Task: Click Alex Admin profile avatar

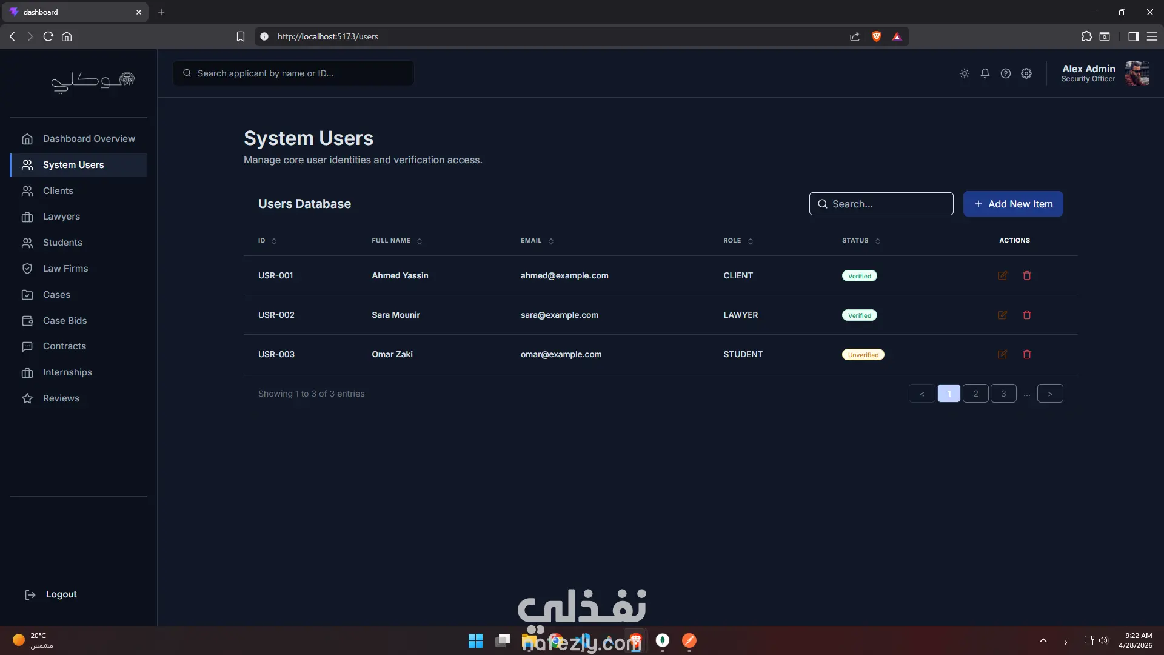Action: tap(1137, 73)
